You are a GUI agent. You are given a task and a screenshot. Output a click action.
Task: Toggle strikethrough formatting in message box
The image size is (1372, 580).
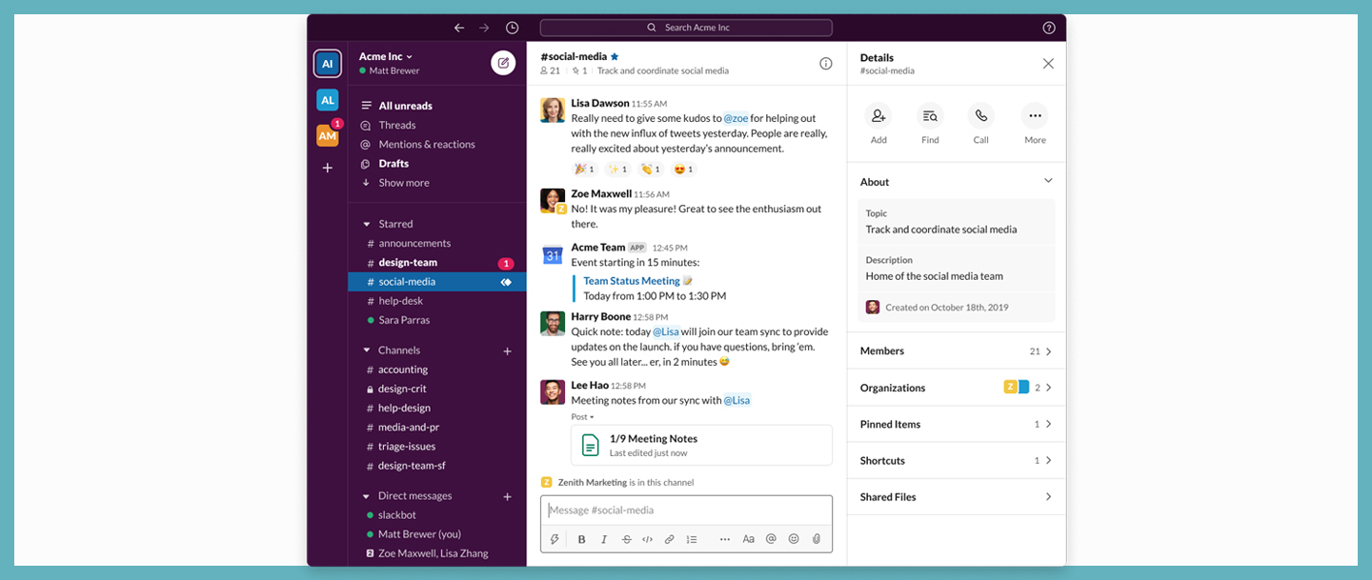pos(626,539)
